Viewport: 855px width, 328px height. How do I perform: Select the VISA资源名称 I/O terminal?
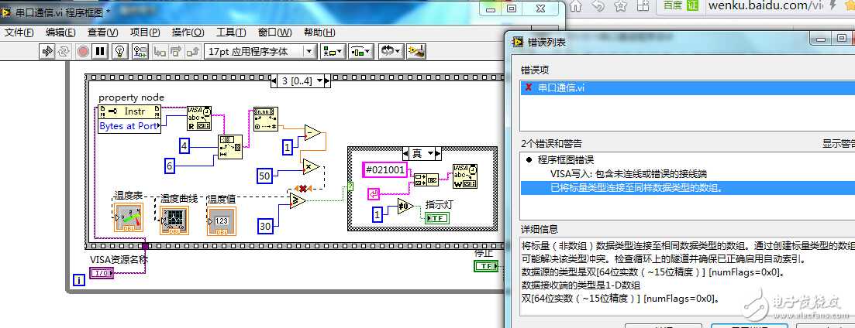102,273
